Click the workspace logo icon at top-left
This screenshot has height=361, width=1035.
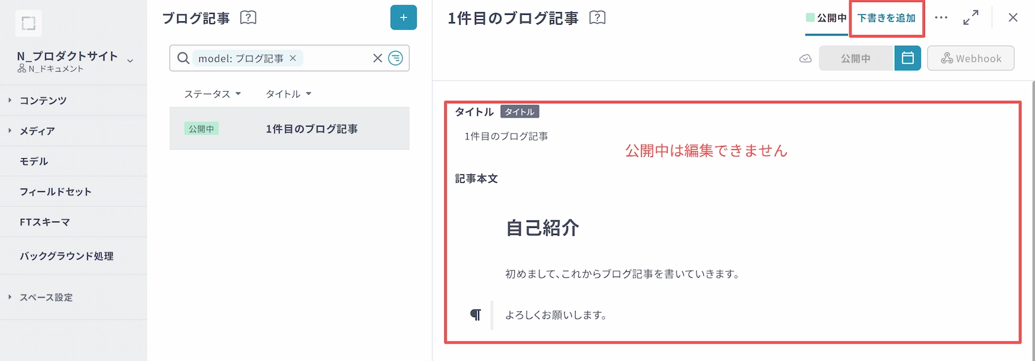pyautogui.click(x=28, y=23)
